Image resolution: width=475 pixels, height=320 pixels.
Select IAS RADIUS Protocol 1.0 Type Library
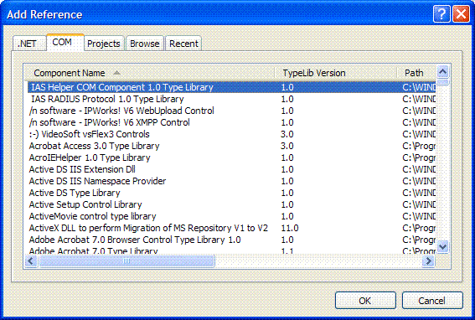[231, 99]
